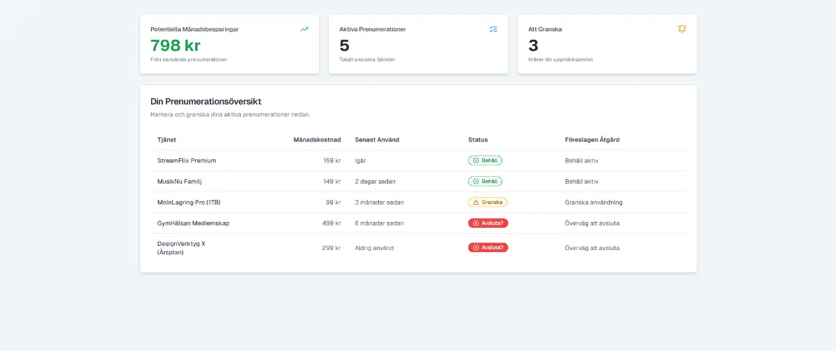
Task: Click the checkmark icon in MusikNu Behåll badge
Action: click(476, 181)
